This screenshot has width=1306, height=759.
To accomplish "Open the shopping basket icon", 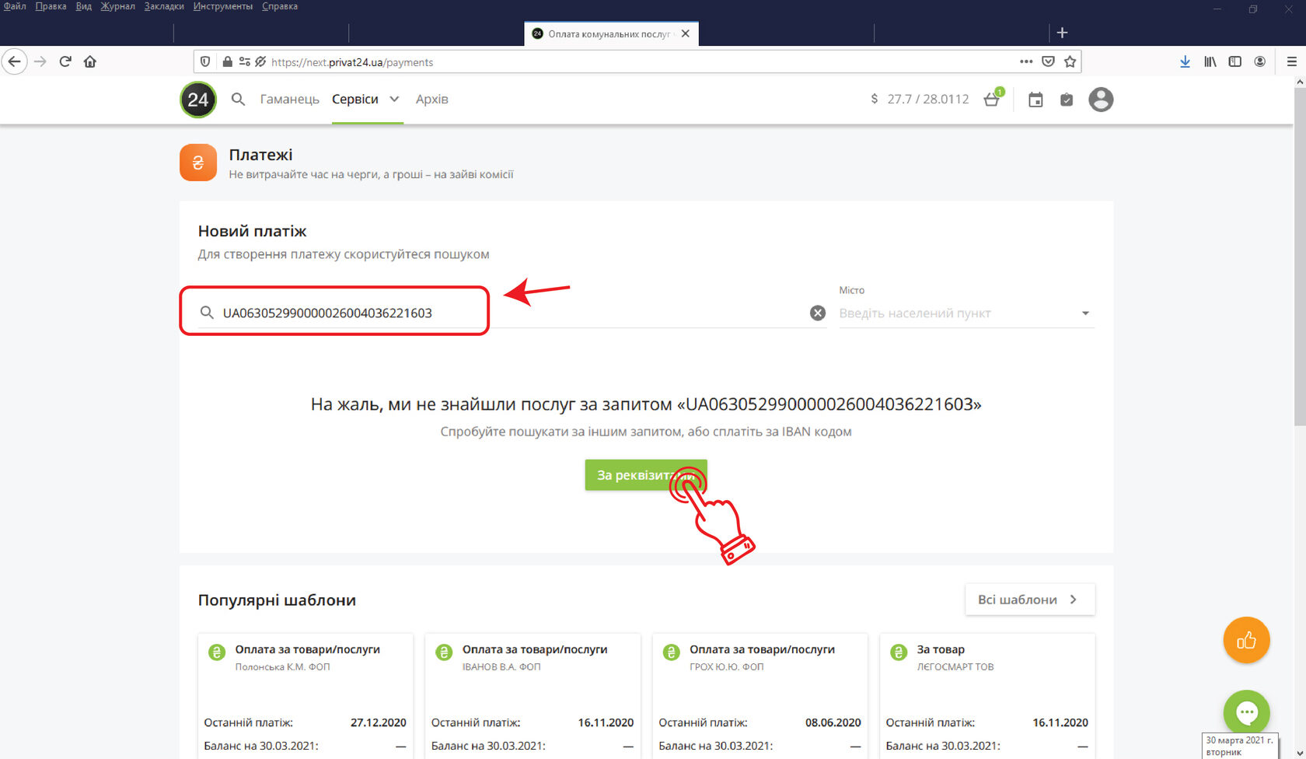I will coord(991,100).
